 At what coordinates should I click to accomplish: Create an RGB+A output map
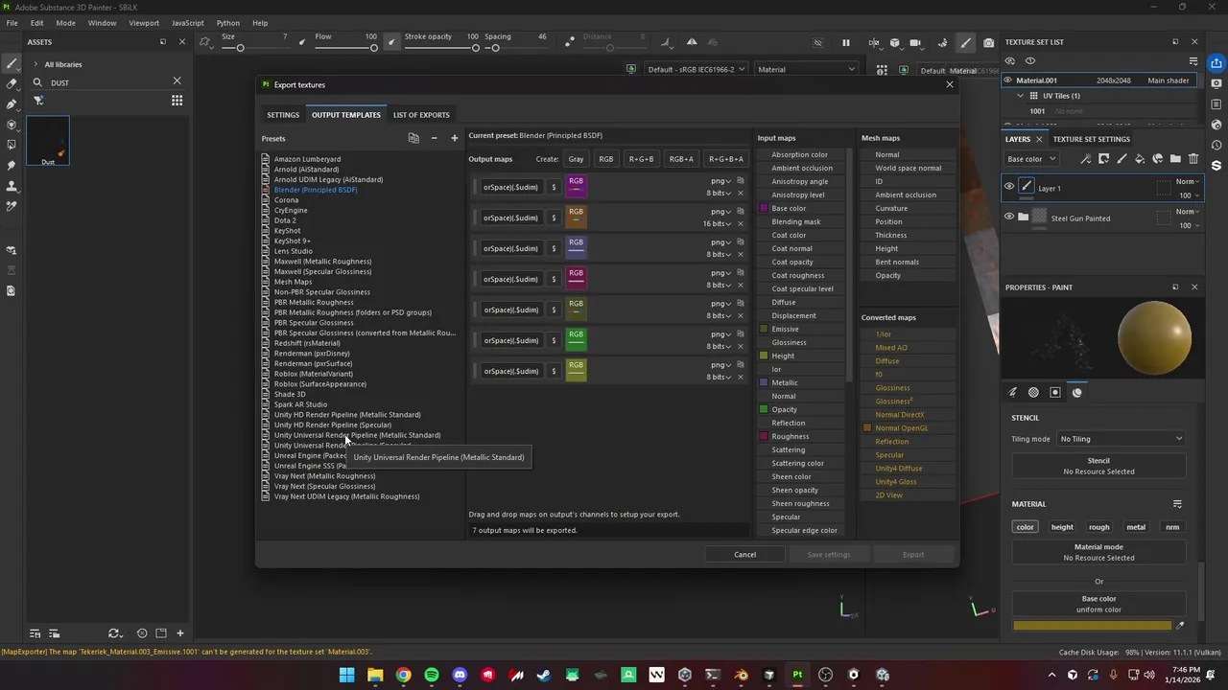click(681, 159)
